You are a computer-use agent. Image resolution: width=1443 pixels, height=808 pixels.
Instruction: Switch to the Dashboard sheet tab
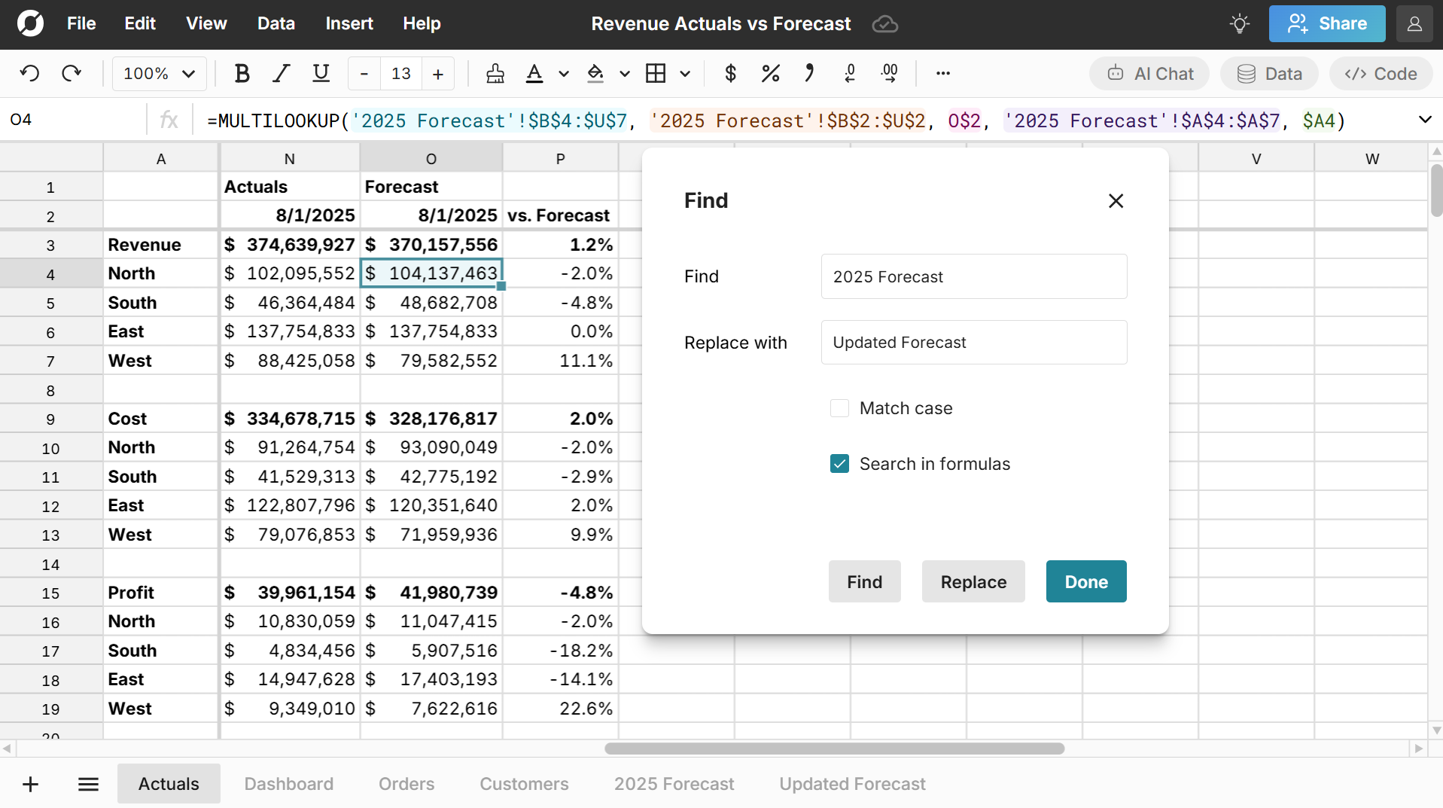289,784
